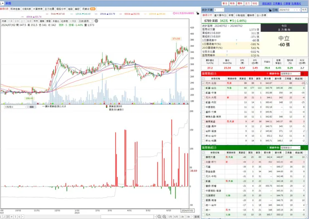Open the 分點進出 dropdown below chart
Screen dimensions: 309x219
[15, 107]
